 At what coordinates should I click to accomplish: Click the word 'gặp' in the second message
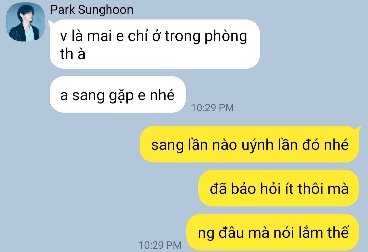coord(121,96)
